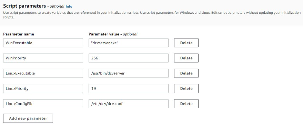Open the Info link beside Script parameters
303x127 pixels.
click(69, 6)
